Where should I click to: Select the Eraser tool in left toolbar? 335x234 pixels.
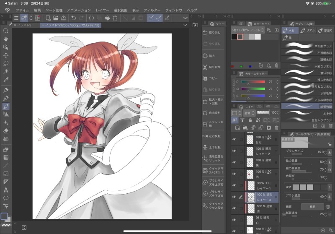click(6, 130)
